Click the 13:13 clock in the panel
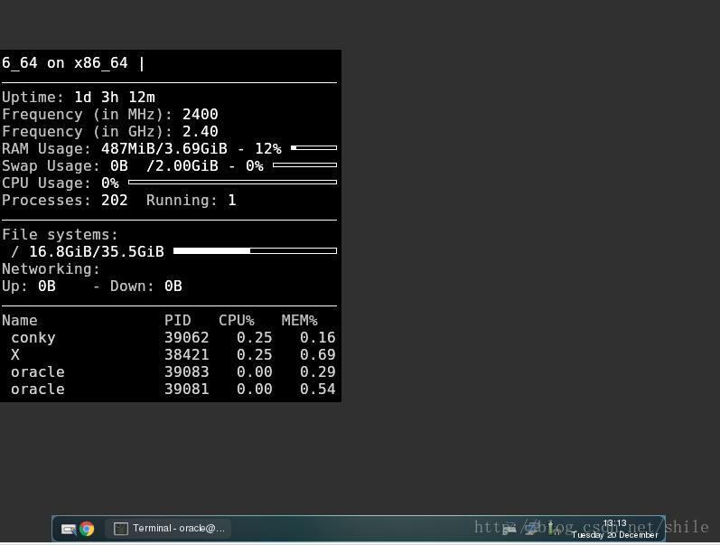 tap(614, 523)
